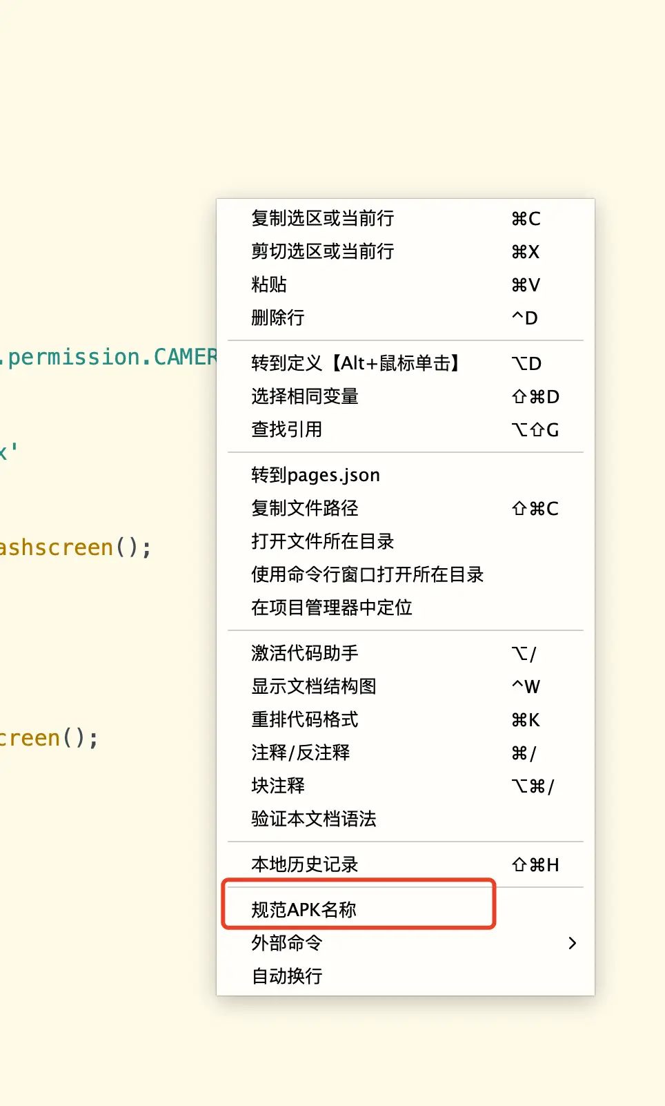Screen dimensions: 665x1106
Task: Select 打开文件所在目录 item
Action: pos(323,542)
